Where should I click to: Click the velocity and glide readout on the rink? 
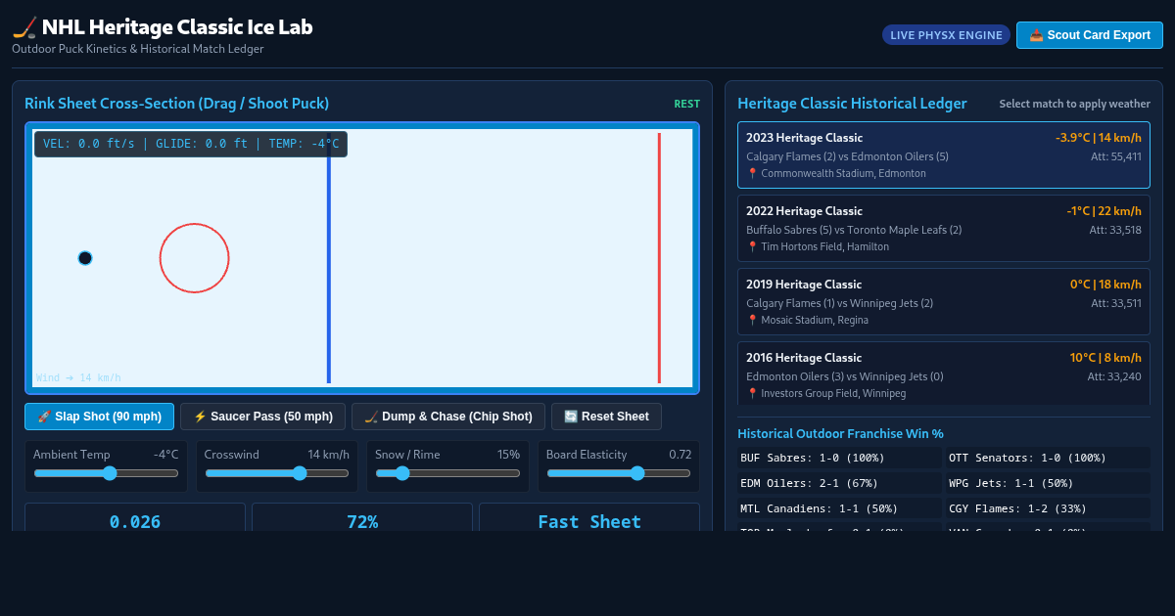click(x=191, y=144)
